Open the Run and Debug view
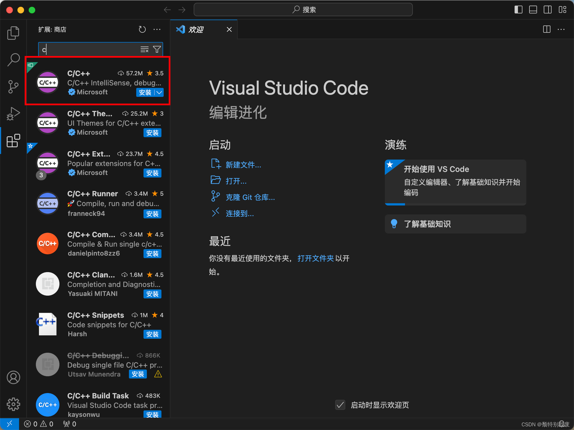This screenshot has height=430, width=574. click(x=13, y=113)
